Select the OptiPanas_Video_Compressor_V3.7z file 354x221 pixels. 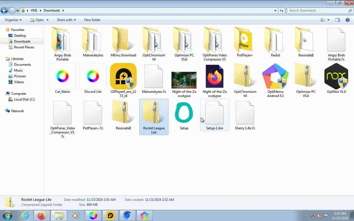coord(63,119)
